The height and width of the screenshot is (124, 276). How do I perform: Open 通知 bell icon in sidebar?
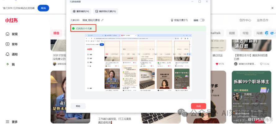tap(8, 54)
